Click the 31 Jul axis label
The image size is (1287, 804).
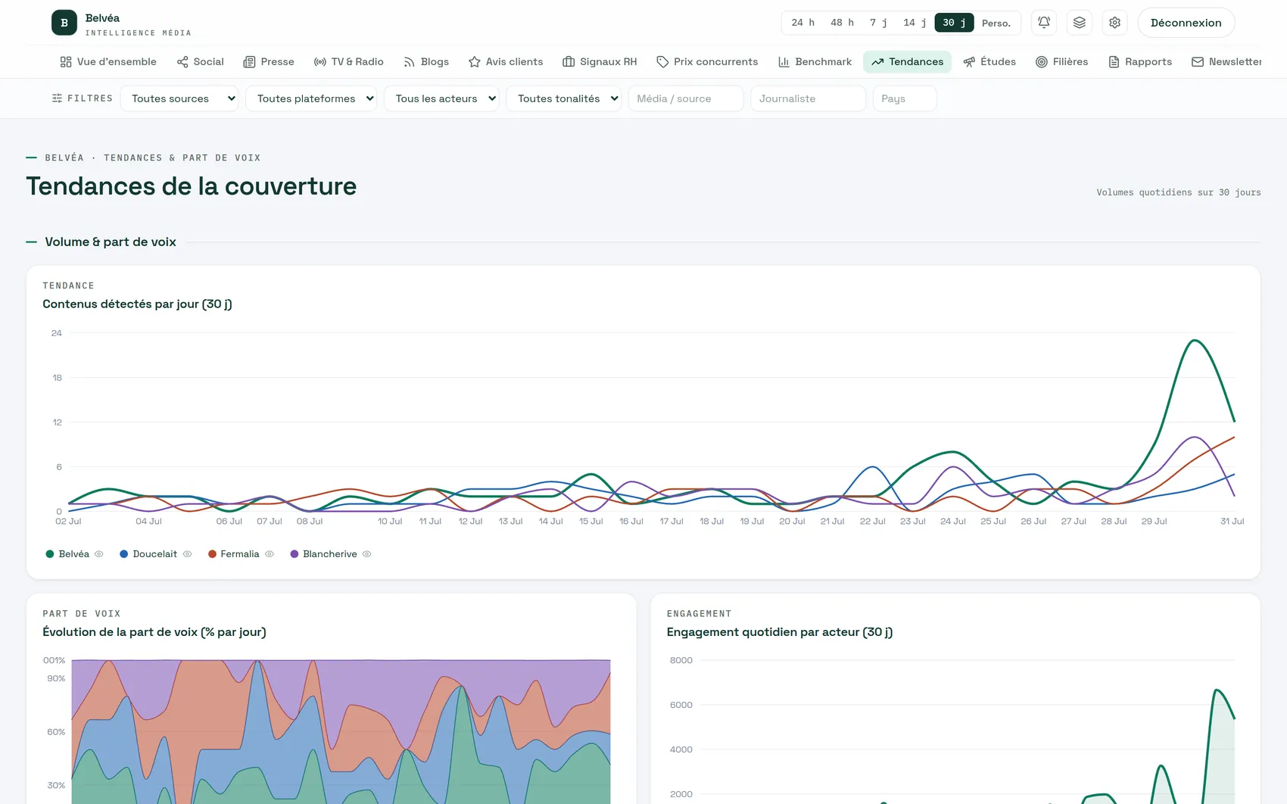pyautogui.click(x=1232, y=522)
